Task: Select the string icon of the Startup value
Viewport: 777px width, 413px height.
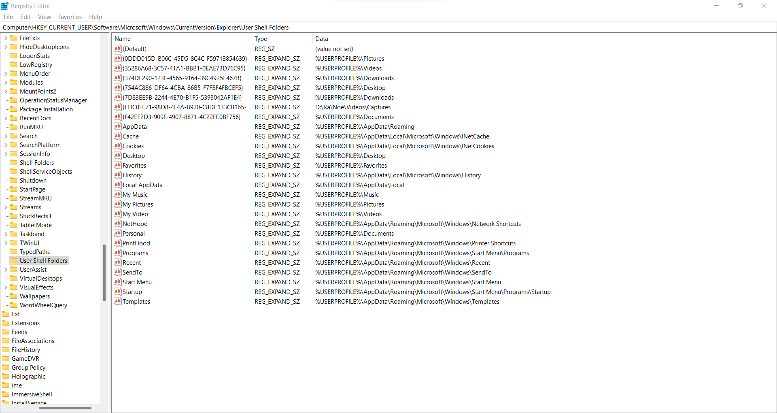Action: coord(118,292)
